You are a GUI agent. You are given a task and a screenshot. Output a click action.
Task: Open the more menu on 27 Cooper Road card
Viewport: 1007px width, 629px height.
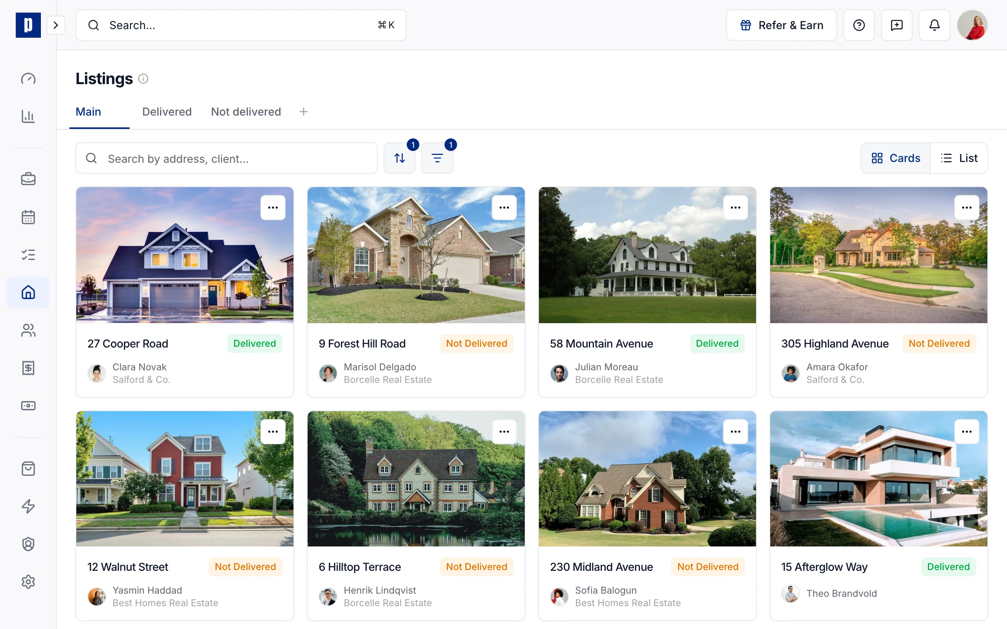point(273,207)
